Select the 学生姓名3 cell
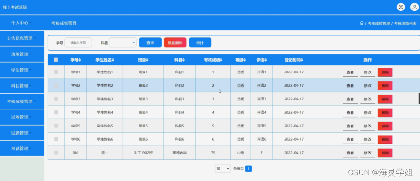Image resolution: width=420 pixels, height=181 pixels. pos(105,99)
